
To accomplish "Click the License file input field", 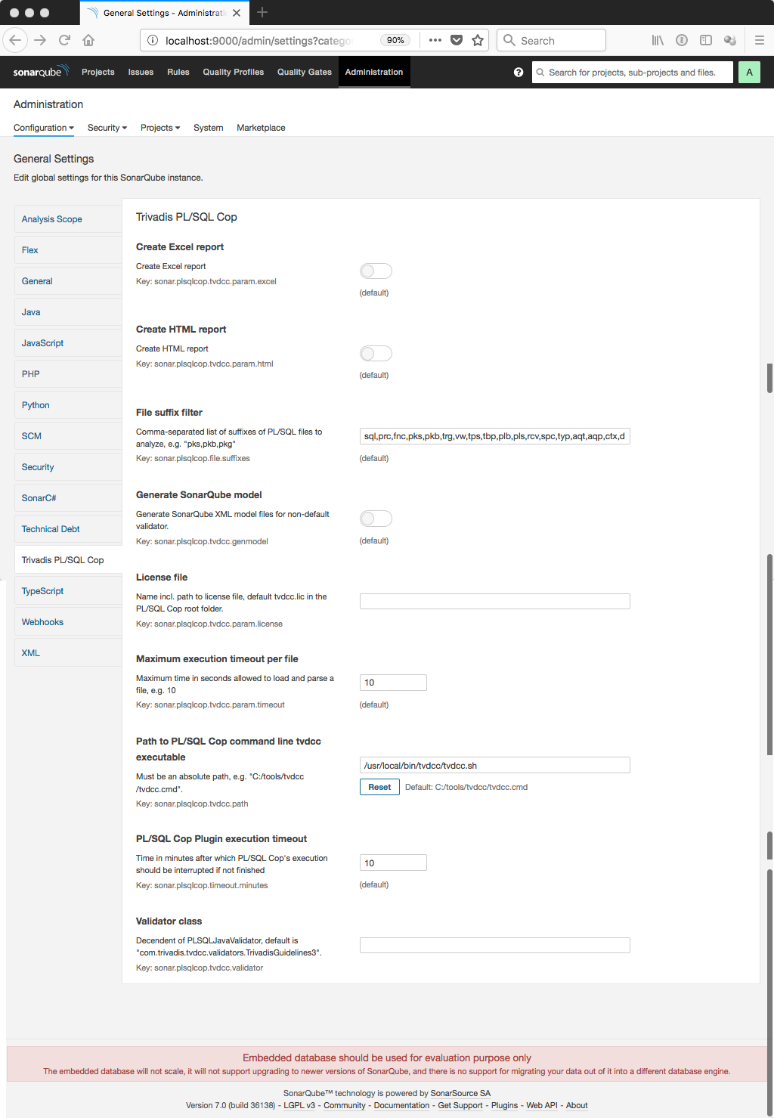I will coord(495,601).
